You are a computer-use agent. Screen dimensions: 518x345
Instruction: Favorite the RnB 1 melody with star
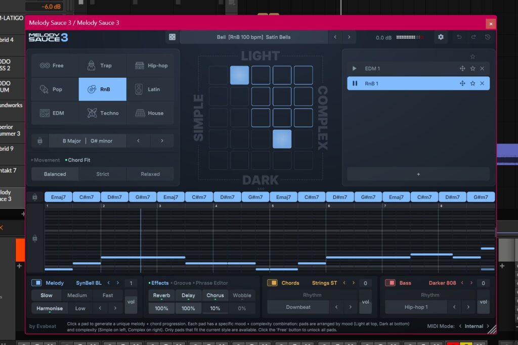click(x=472, y=83)
